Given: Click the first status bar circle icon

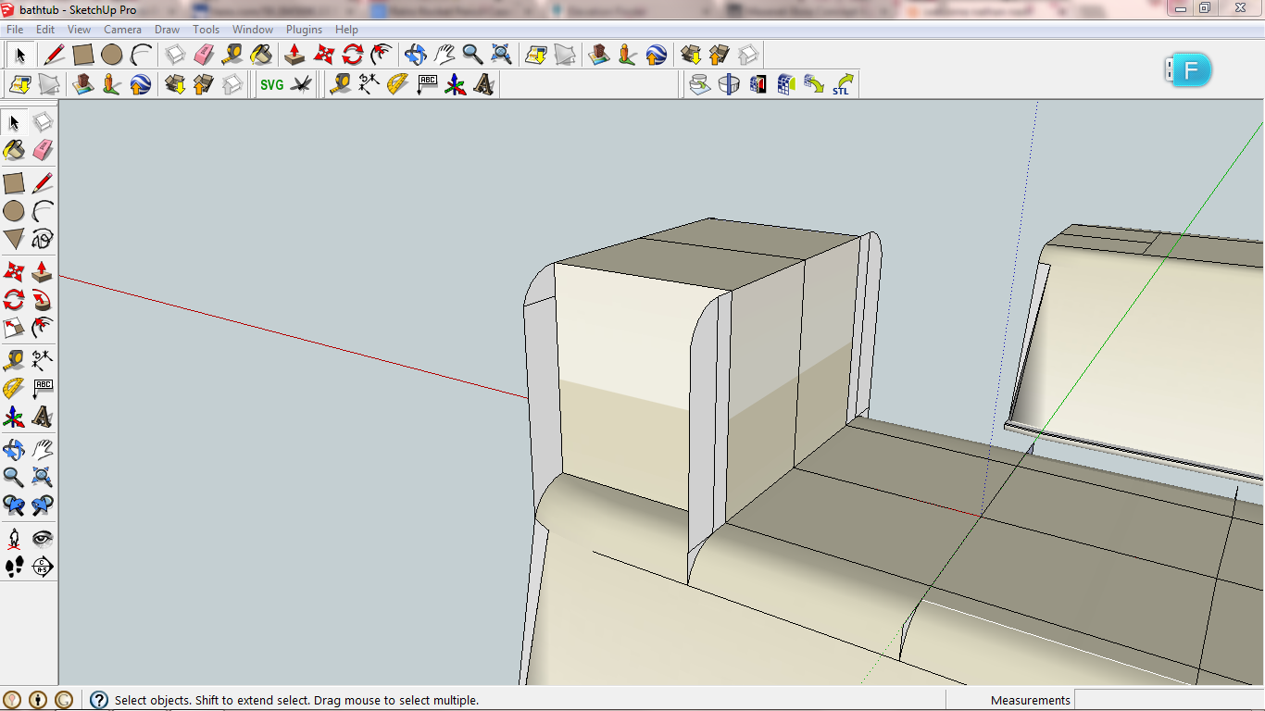Looking at the screenshot, I should tap(12, 700).
